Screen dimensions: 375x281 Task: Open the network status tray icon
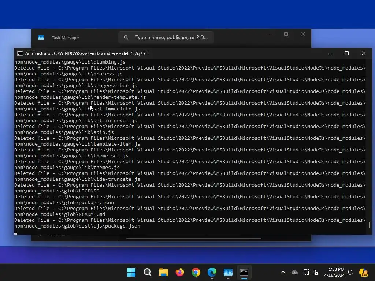click(x=306, y=272)
